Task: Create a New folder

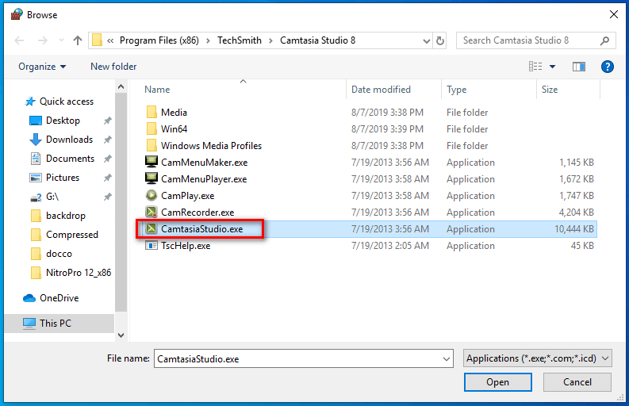Action: point(113,67)
